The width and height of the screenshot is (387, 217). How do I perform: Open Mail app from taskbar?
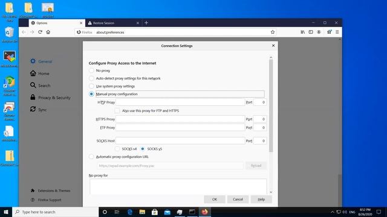click(x=167, y=212)
